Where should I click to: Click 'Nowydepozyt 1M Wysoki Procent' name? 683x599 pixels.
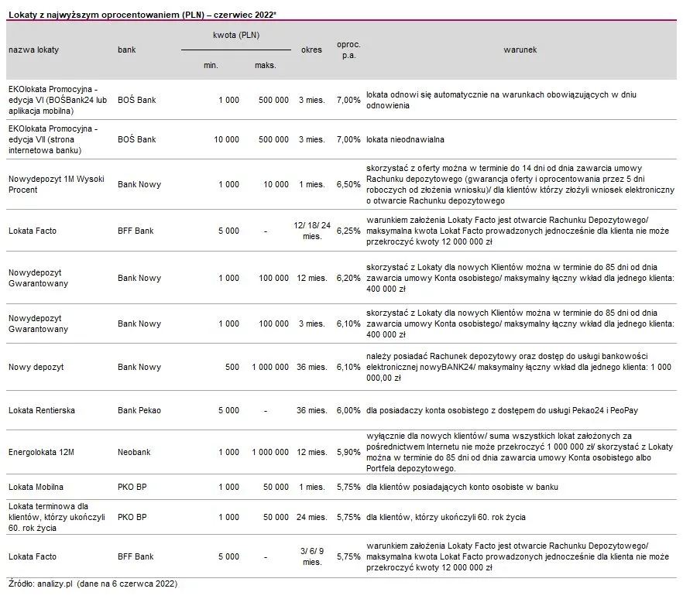click(57, 184)
